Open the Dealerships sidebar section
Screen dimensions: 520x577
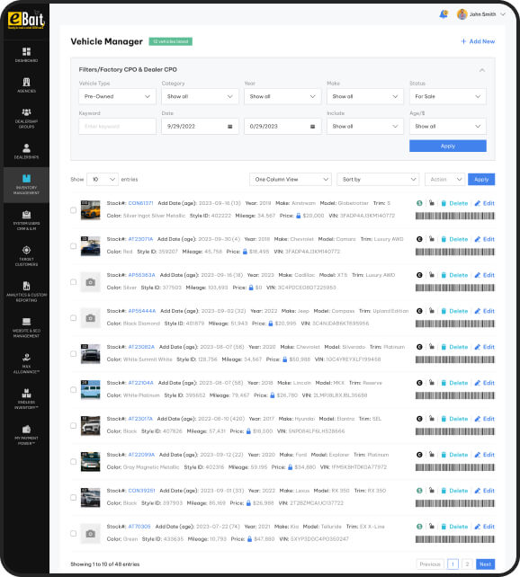coord(26,151)
